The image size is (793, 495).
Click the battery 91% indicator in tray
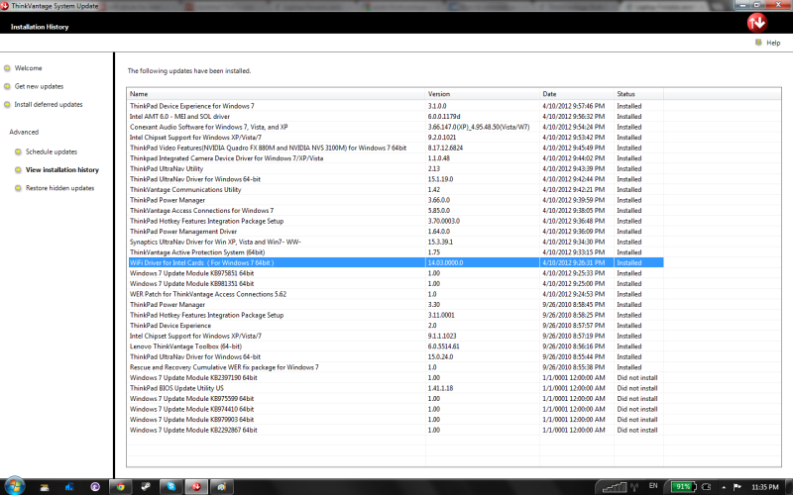click(x=683, y=487)
